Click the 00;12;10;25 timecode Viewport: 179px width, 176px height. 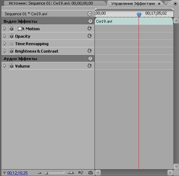[17, 173]
